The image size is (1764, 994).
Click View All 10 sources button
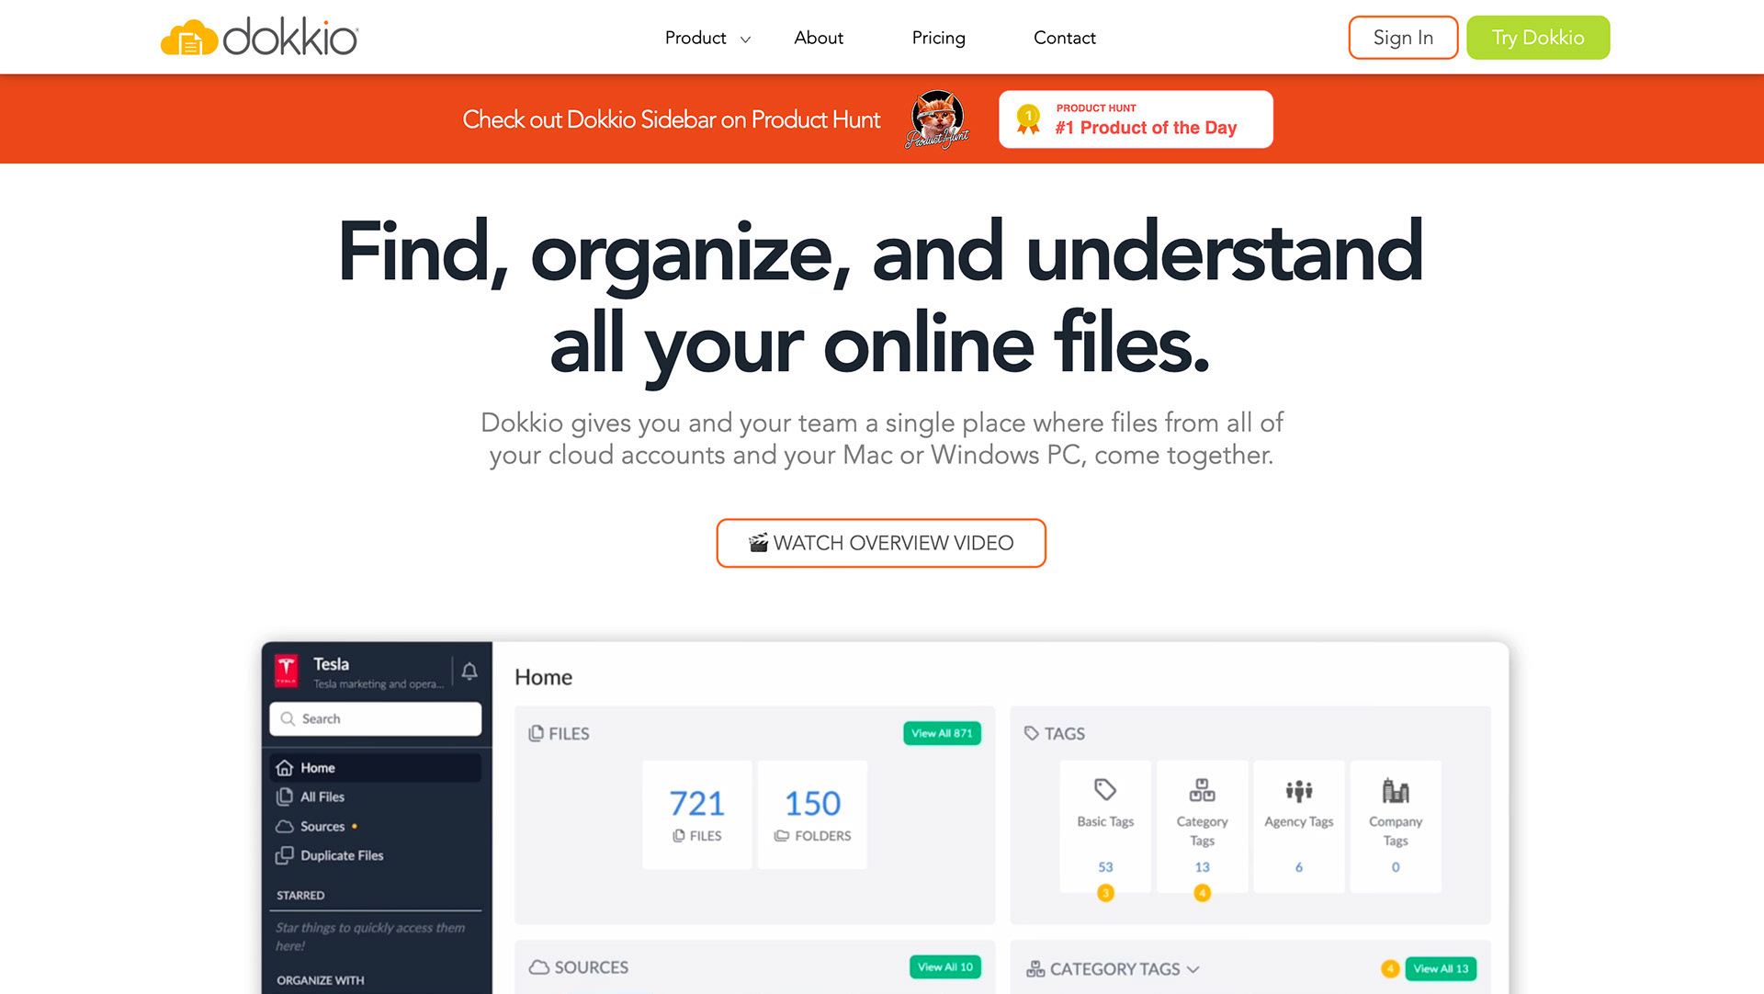click(944, 966)
